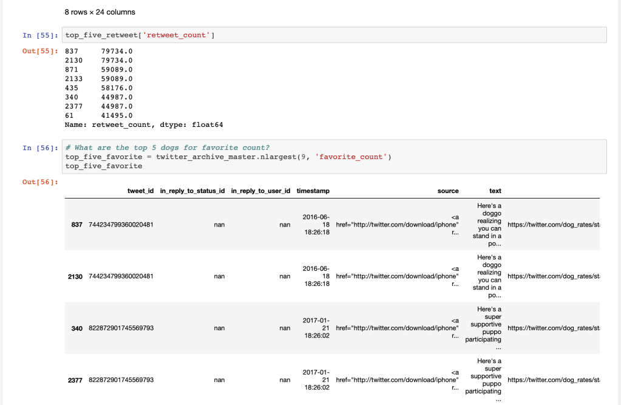Select the text column header
This screenshot has height=405, width=621.
pyautogui.click(x=495, y=191)
